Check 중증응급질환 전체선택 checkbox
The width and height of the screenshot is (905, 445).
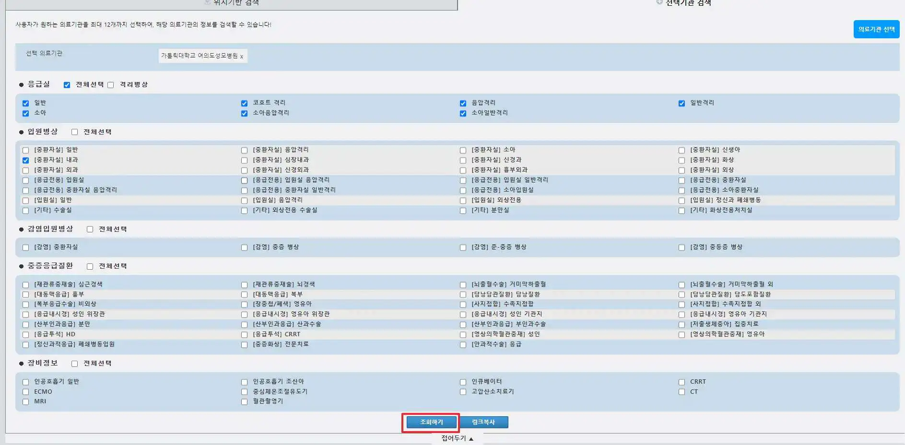(x=90, y=266)
